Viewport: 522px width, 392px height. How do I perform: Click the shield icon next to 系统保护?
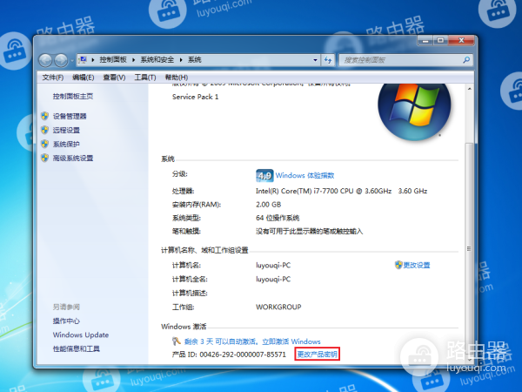[44, 144]
